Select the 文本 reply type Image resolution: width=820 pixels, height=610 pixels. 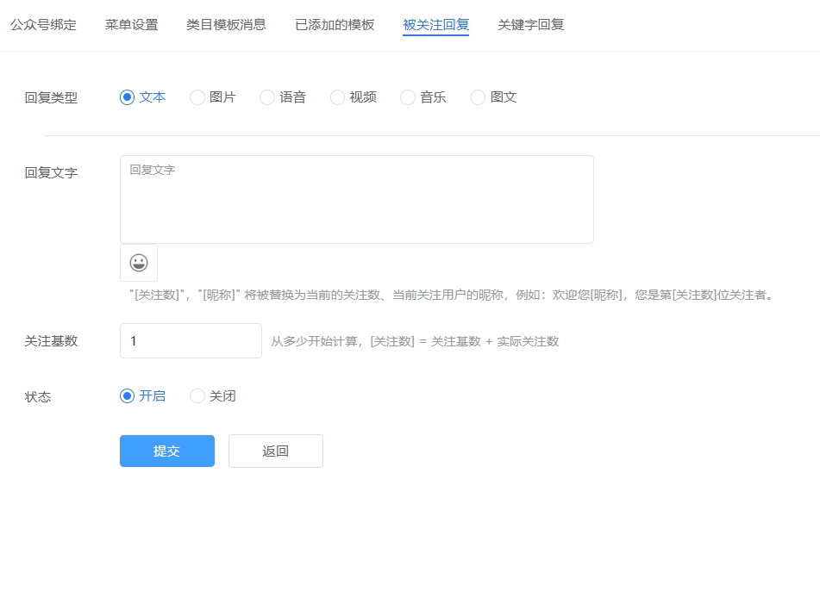[126, 97]
